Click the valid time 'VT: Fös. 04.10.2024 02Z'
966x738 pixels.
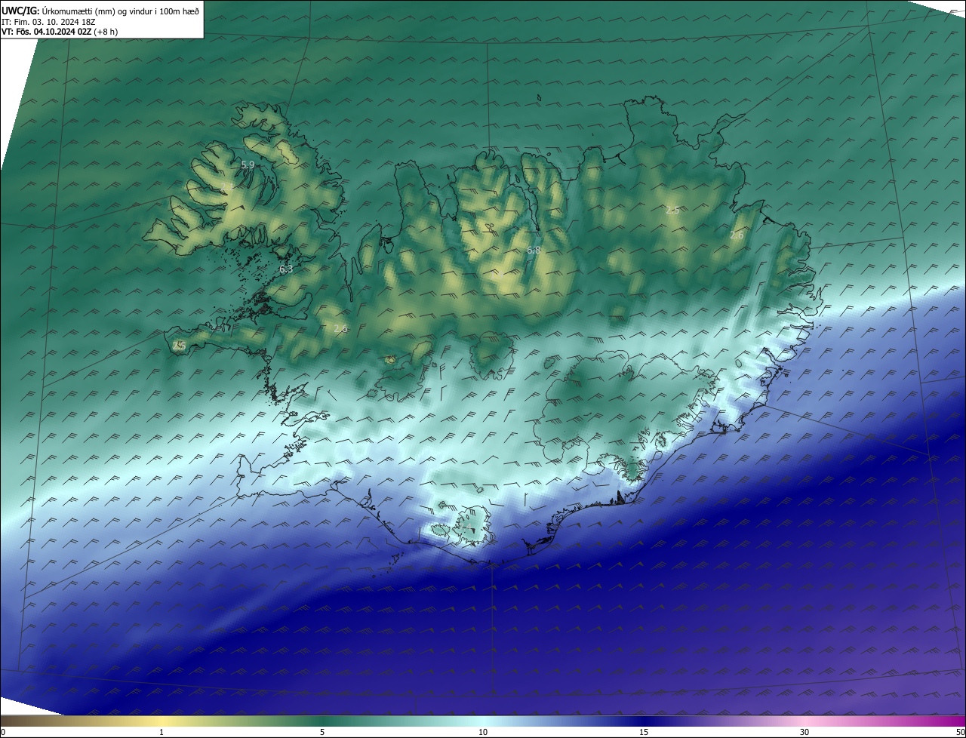point(45,32)
